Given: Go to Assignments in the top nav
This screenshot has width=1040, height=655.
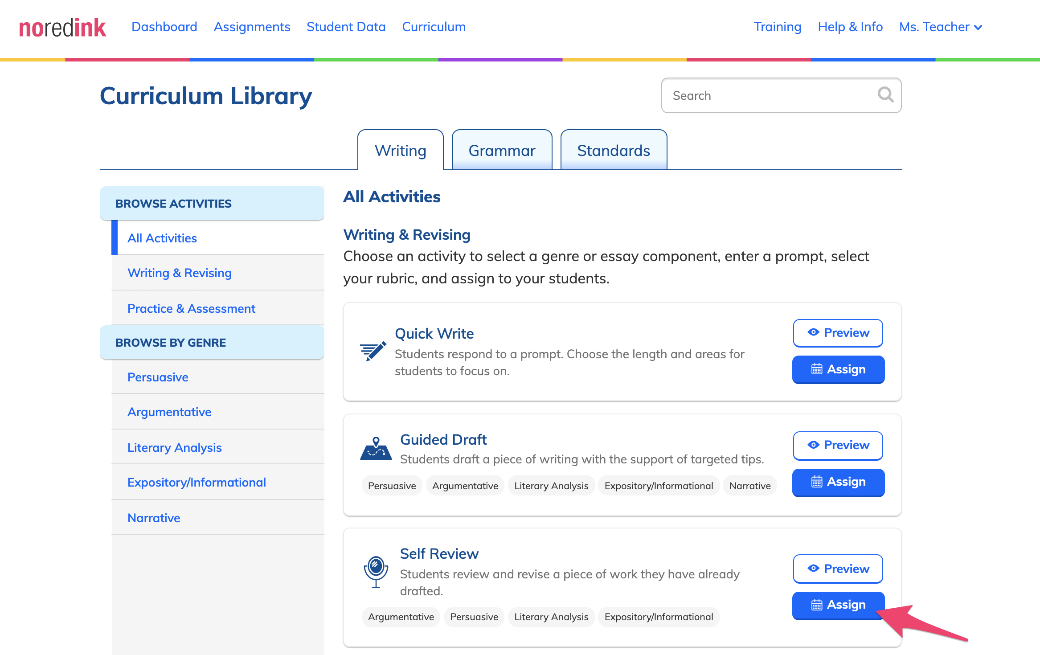Looking at the screenshot, I should 252,27.
